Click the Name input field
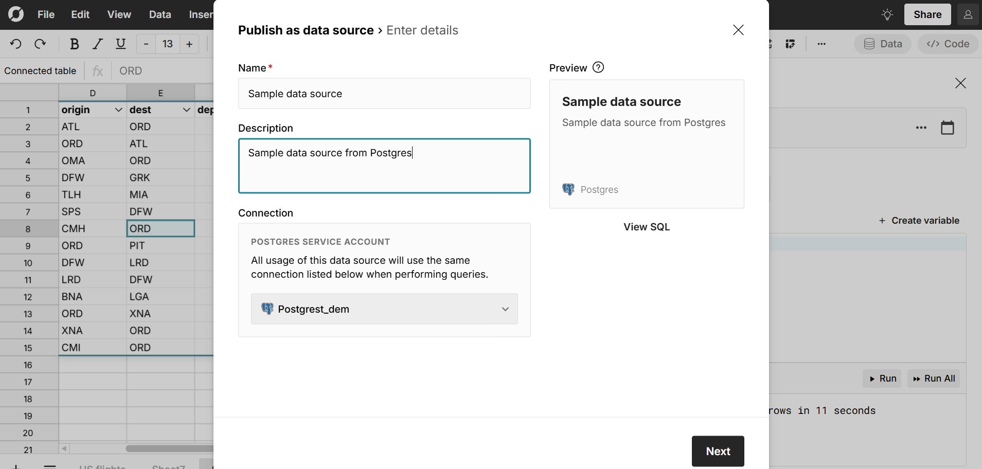The height and width of the screenshot is (469, 982). pyautogui.click(x=384, y=94)
